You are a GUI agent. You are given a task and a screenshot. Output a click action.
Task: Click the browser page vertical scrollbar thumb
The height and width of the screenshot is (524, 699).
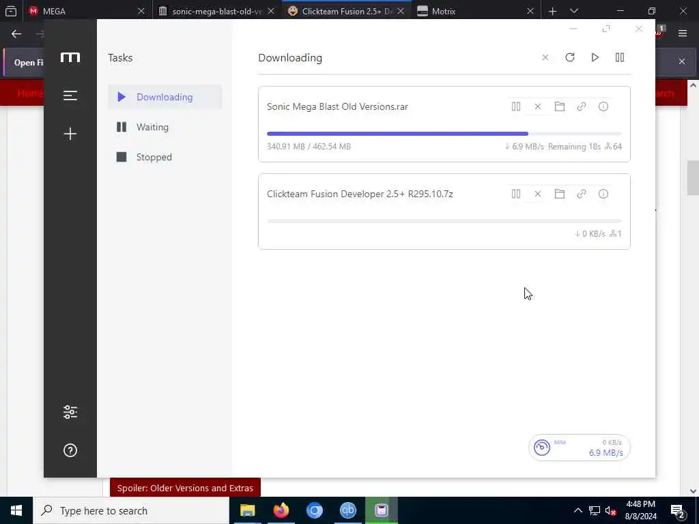click(693, 178)
